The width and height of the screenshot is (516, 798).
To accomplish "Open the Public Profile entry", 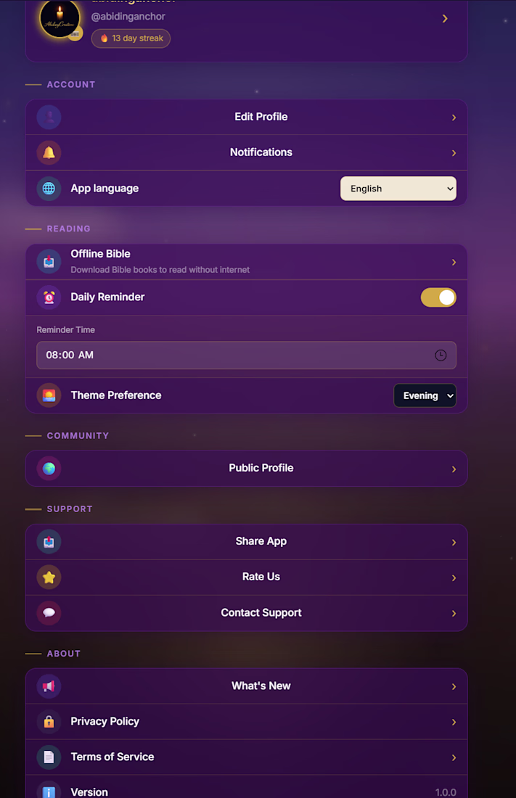I will (x=247, y=468).
